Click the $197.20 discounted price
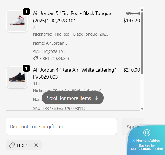This screenshot has width=165, height=155. coord(132,20)
